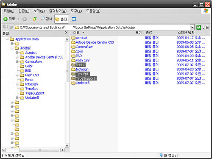Sort by the 수정한 날짜 column header

pyautogui.click(x=191, y=33)
